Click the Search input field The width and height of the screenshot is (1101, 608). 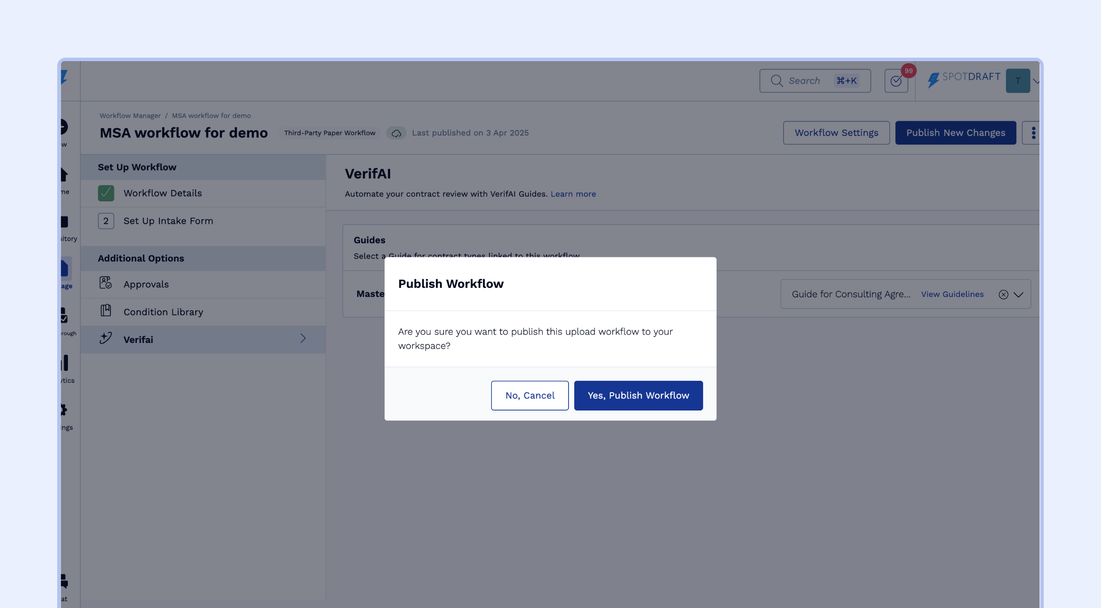pos(809,80)
